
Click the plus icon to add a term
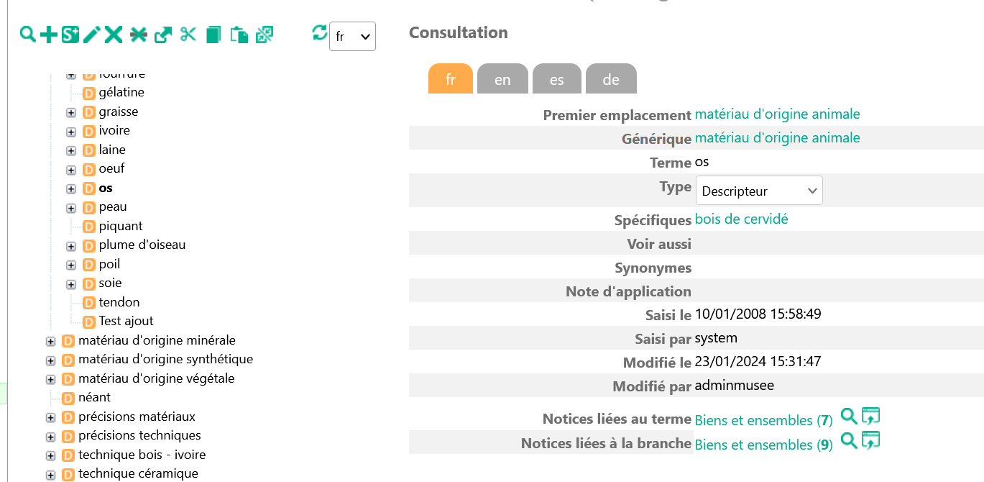(x=48, y=34)
